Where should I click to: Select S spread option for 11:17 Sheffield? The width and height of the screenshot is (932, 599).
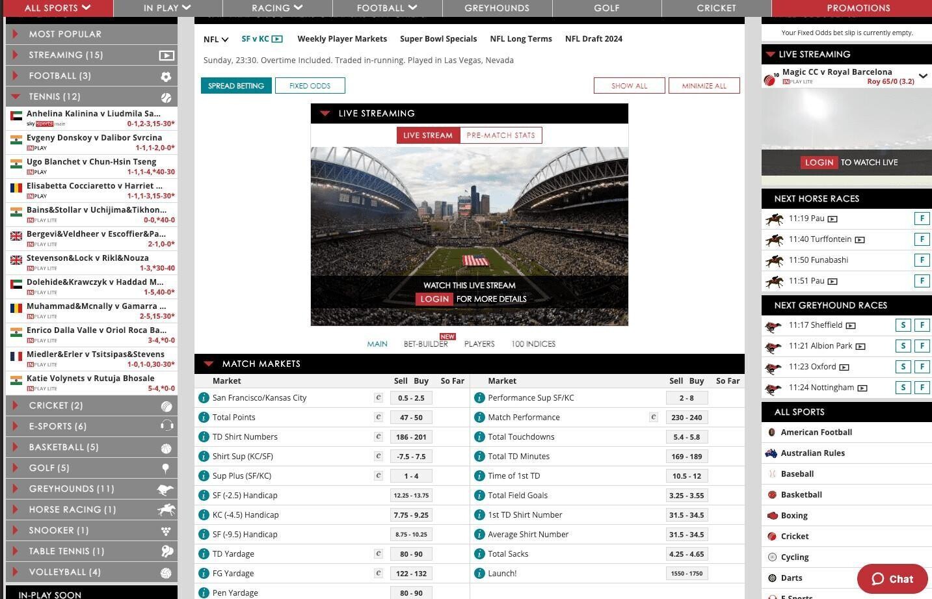903,325
